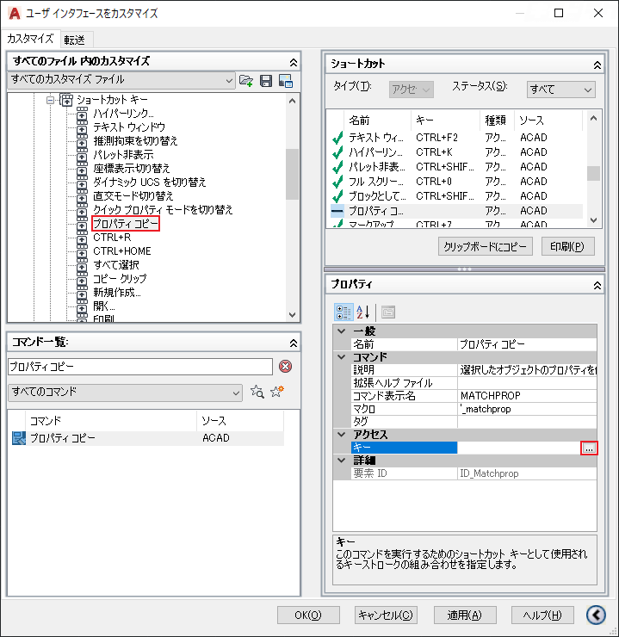Open the すべてのコマンド filter dropdown
Image resolution: width=619 pixels, height=637 pixels.
click(125, 393)
